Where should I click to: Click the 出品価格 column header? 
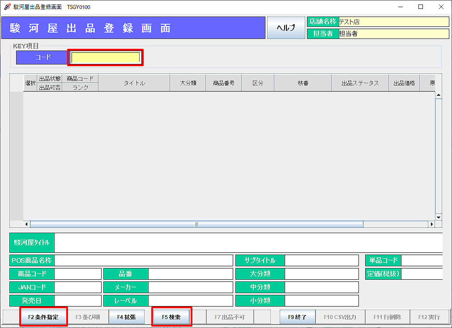404,83
